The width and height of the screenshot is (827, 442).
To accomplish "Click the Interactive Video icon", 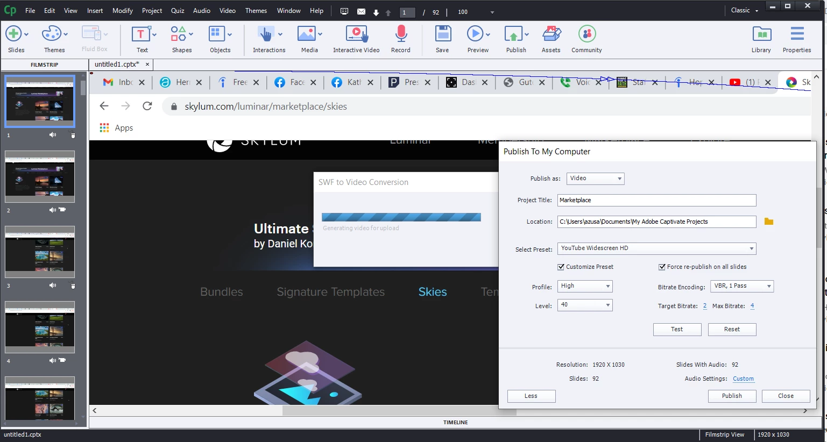I will pyautogui.click(x=356, y=34).
